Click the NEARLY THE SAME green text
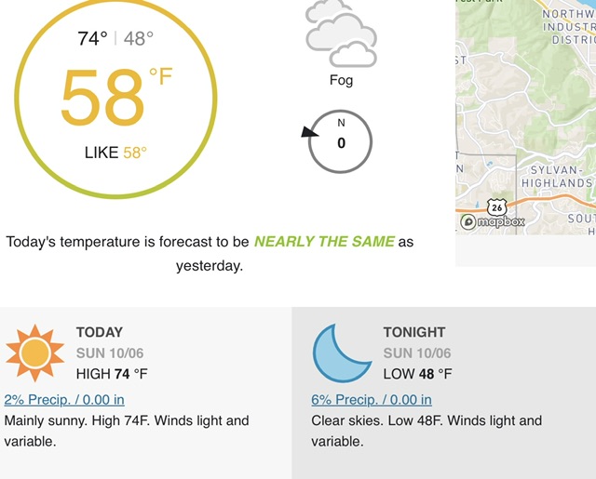The image size is (596, 479). tap(324, 242)
